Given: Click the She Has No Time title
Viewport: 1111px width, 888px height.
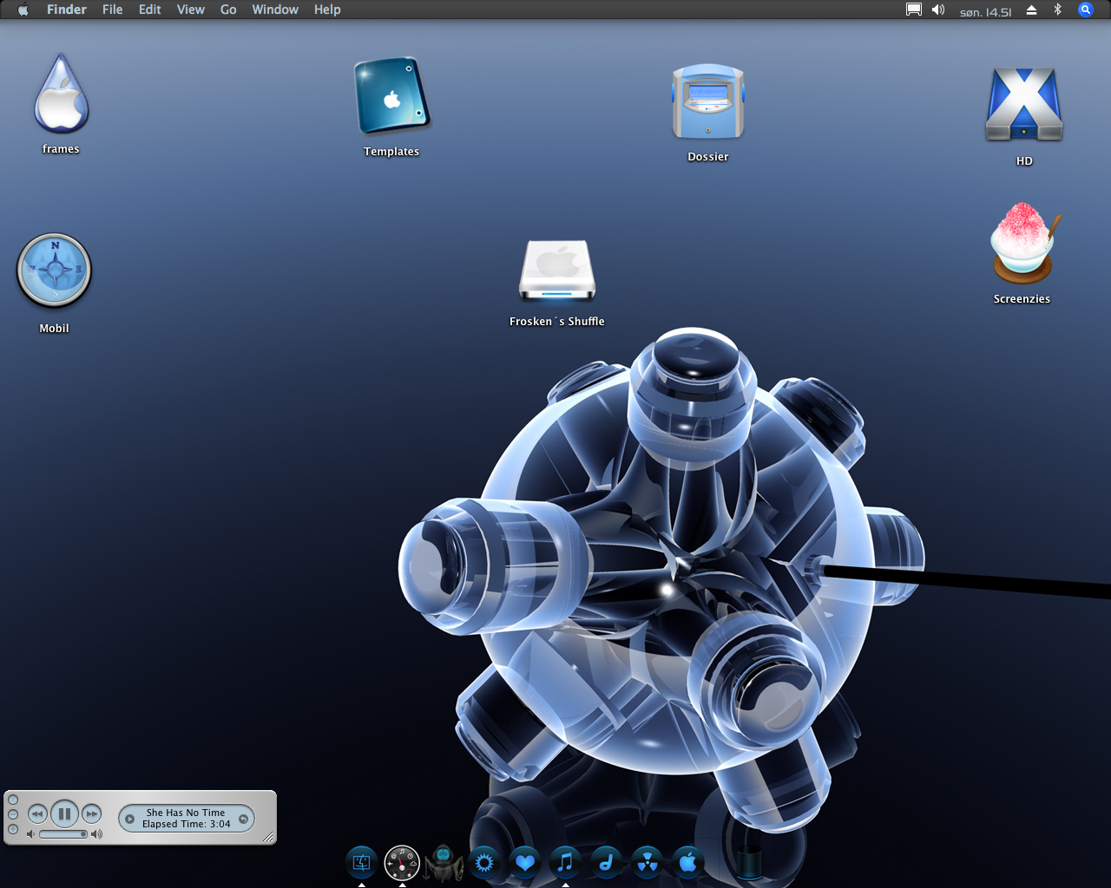Looking at the screenshot, I should pos(186,813).
